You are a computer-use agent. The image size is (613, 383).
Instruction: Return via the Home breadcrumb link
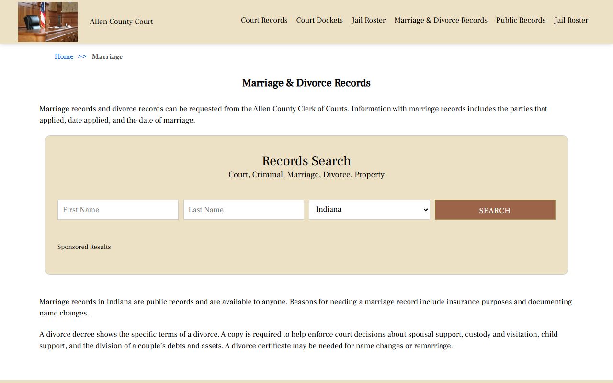pos(64,56)
